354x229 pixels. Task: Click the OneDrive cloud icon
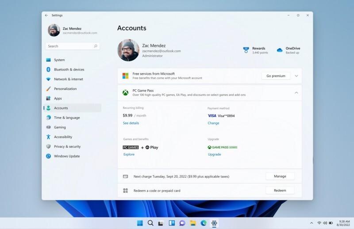(280, 50)
